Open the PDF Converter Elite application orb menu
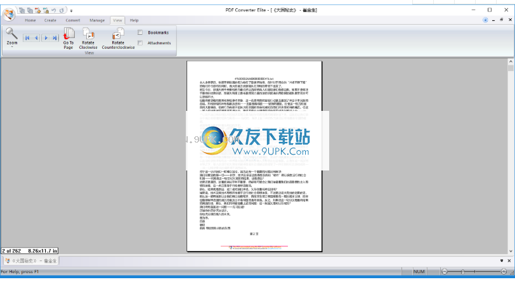The height and width of the screenshot is (282, 515). [9, 14]
